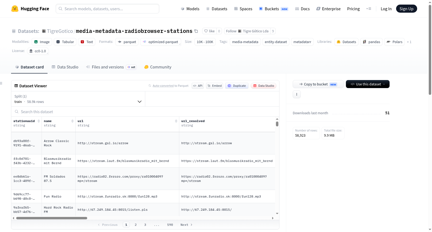Click the table's scroll-right arrow
The width and height of the screenshot is (432, 232).
pyautogui.click(x=273, y=218)
